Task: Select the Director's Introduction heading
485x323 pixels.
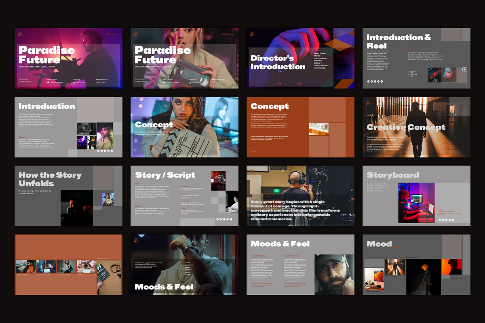Action: [278, 62]
